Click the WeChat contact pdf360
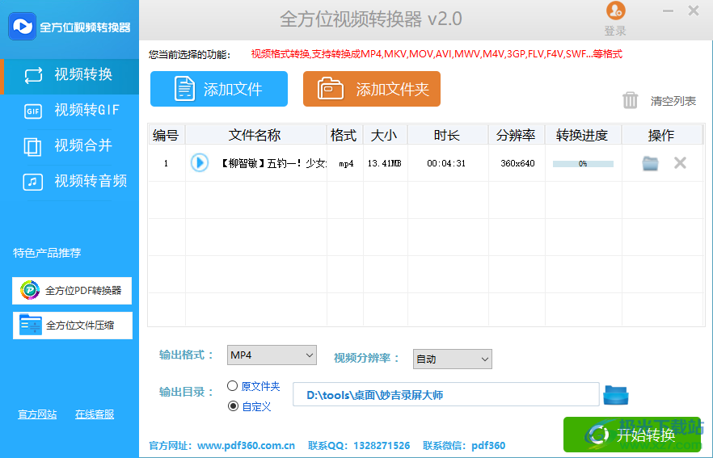Image resolution: width=713 pixels, height=458 pixels. click(488, 446)
